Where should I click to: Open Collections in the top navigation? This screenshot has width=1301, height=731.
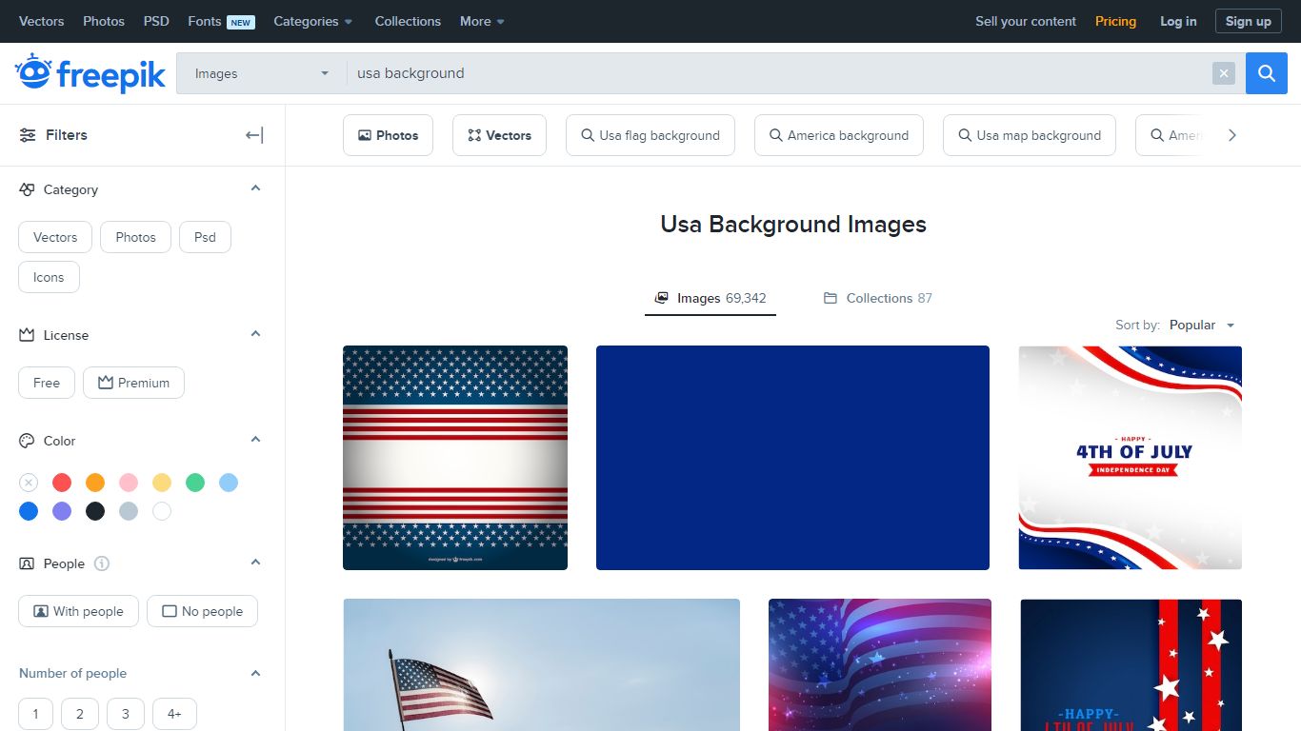point(408,21)
